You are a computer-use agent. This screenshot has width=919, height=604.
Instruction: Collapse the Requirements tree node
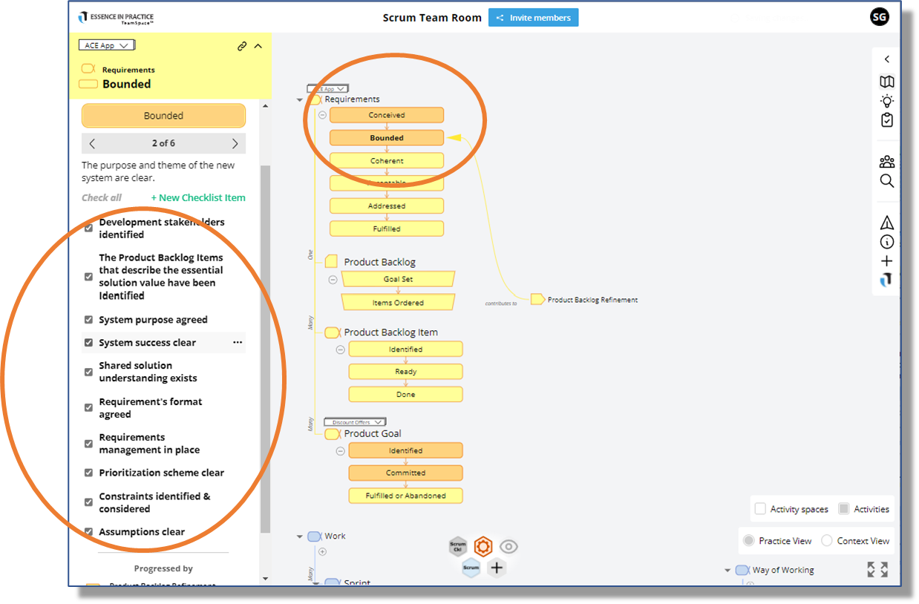pos(300,99)
